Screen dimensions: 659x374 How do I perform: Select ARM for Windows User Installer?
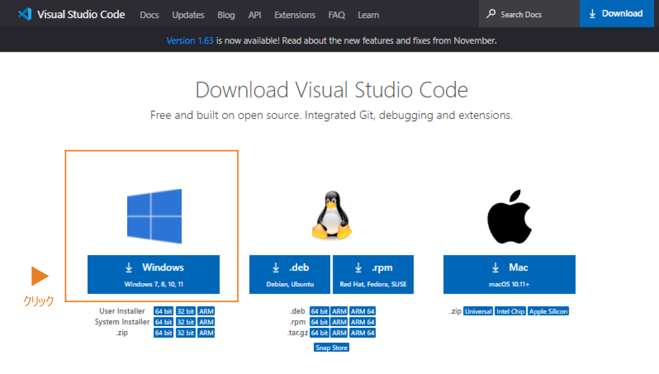[206, 311]
